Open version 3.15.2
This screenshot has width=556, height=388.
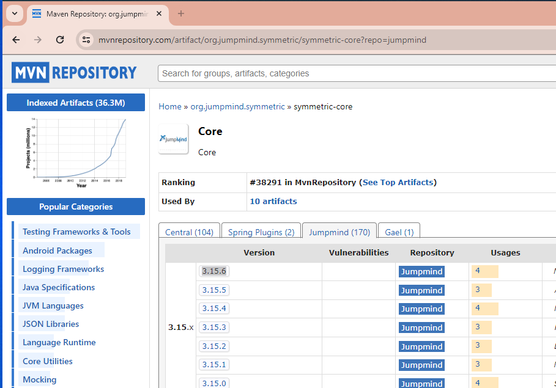pyautogui.click(x=214, y=346)
